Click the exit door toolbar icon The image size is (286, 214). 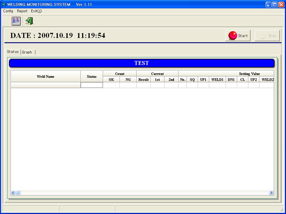click(29, 21)
